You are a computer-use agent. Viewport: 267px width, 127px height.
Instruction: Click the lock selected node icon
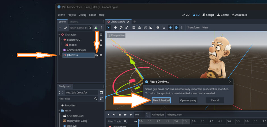tap(139, 28)
